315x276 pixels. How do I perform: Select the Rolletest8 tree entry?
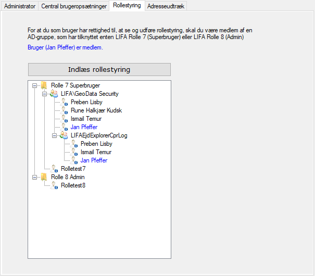(73, 185)
